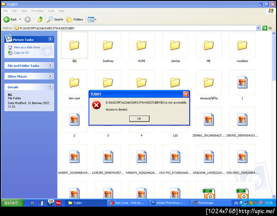Switch to Adobe Photoshop taskbar button
This screenshot has width=277, height=216.
pyautogui.click(x=169, y=203)
